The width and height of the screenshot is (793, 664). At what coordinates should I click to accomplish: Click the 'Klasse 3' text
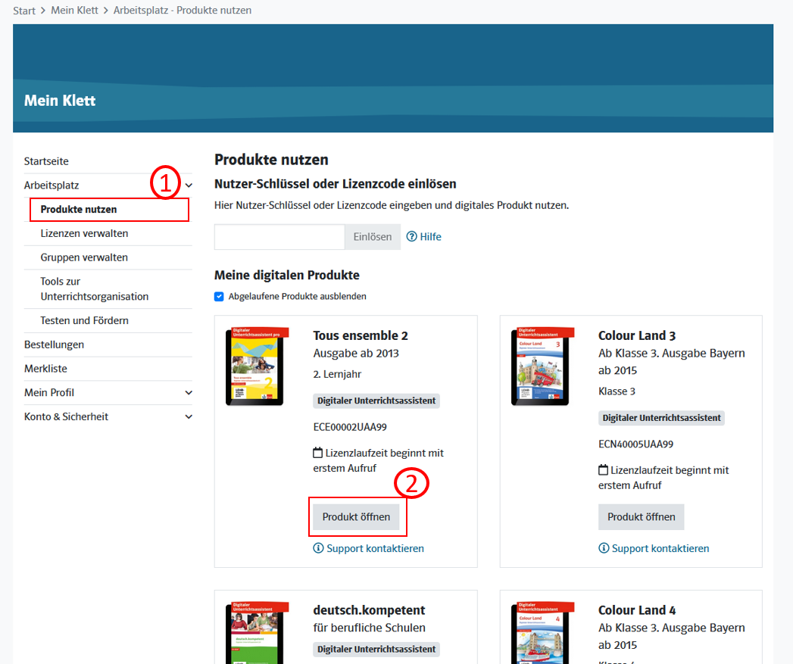click(x=617, y=391)
